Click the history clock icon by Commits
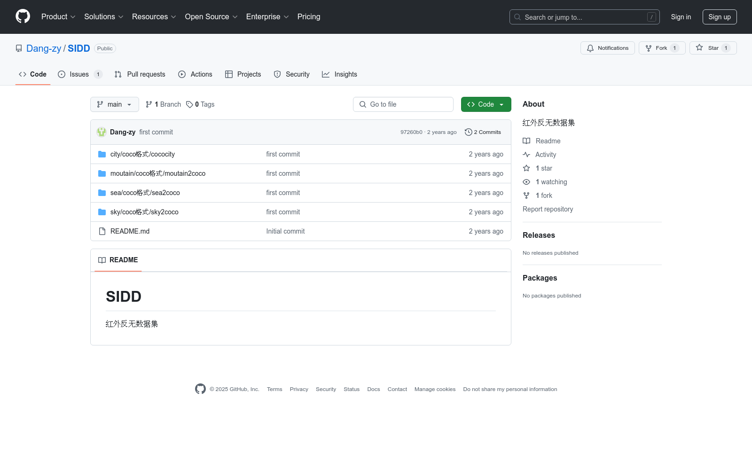 (468, 132)
